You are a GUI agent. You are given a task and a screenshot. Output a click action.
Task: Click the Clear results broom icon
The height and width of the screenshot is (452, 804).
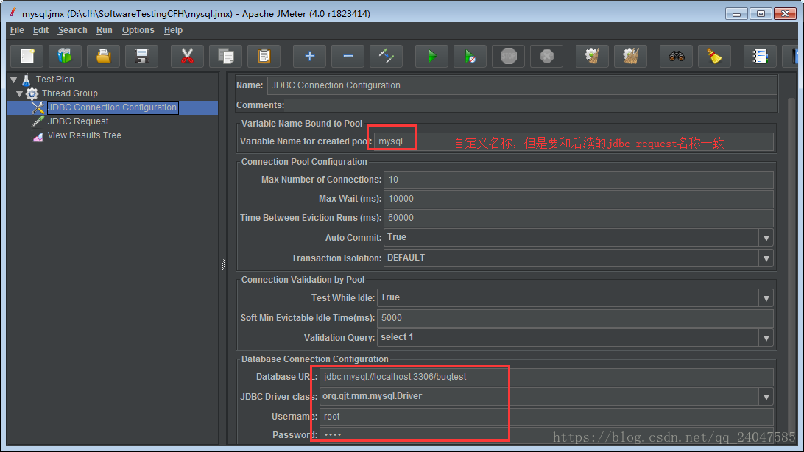click(592, 56)
